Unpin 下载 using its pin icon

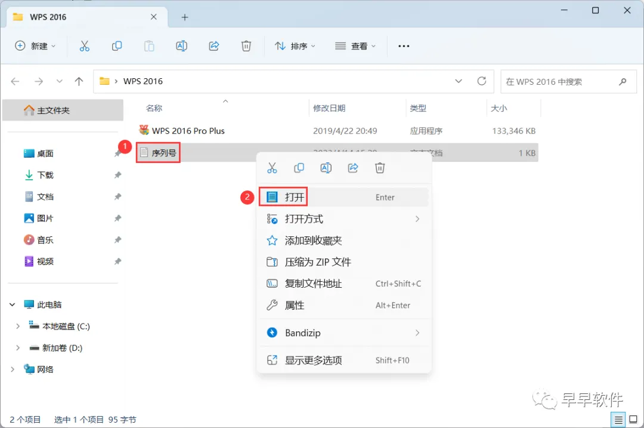117,175
